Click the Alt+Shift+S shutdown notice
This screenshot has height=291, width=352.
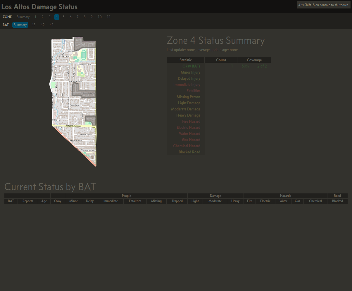click(x=323, y=5)
